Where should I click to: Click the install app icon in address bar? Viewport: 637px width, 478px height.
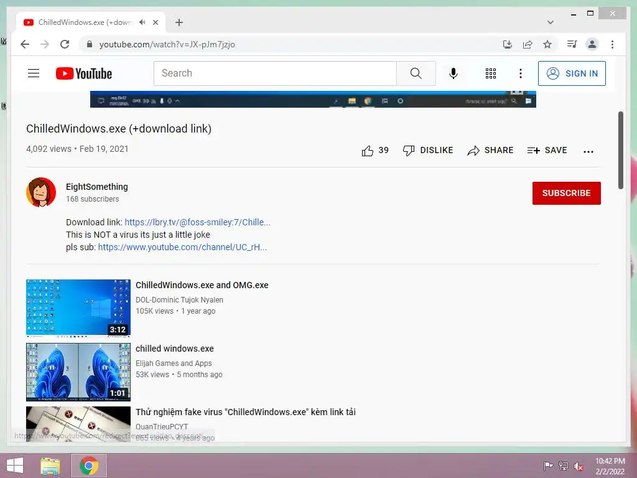[x=508, y=44]
